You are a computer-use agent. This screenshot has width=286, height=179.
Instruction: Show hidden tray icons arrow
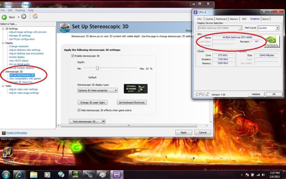[242, 175]
